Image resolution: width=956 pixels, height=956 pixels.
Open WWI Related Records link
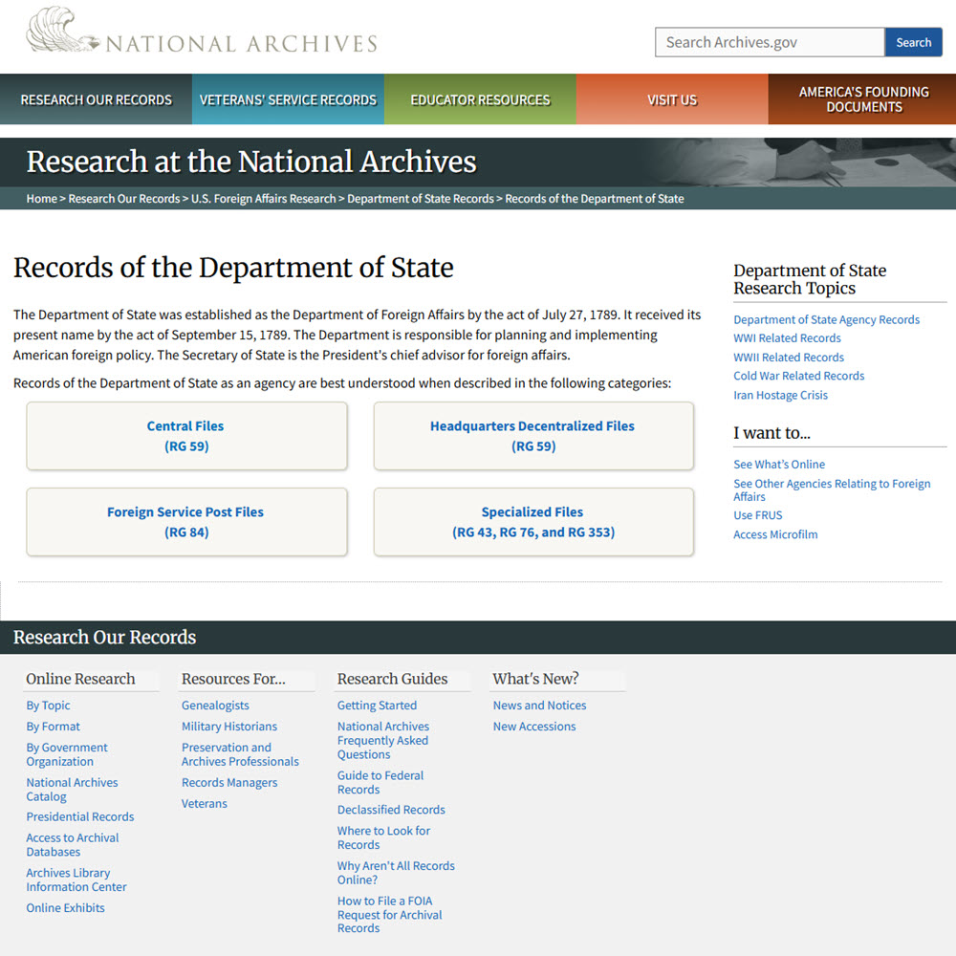(787, 337)
